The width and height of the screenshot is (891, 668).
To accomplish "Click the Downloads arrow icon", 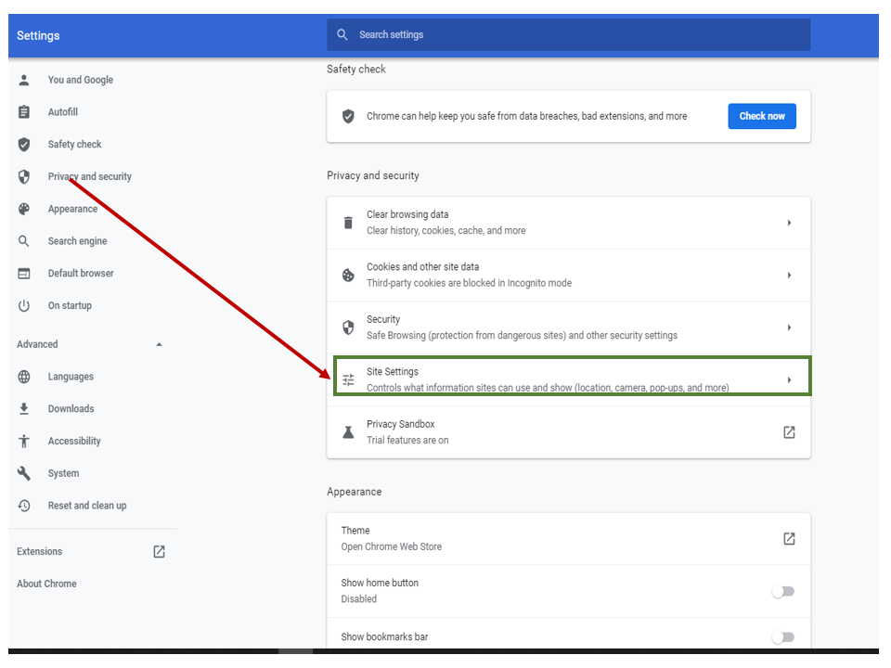I will click(x=24, y=409).
